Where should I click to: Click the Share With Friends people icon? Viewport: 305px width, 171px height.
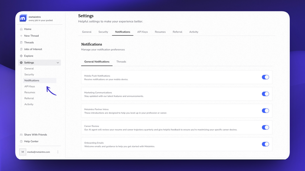(x=21, y=135)
